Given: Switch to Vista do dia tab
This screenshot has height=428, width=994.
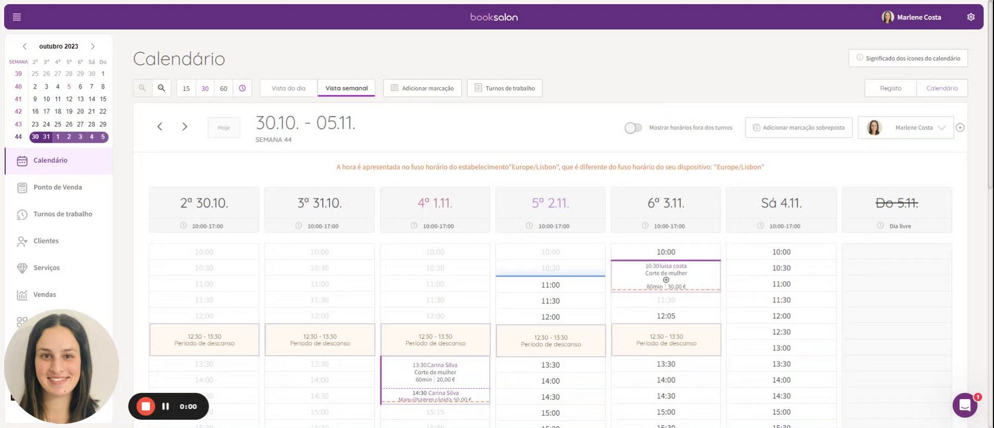Looking at the screenshot, I should 289,88.
